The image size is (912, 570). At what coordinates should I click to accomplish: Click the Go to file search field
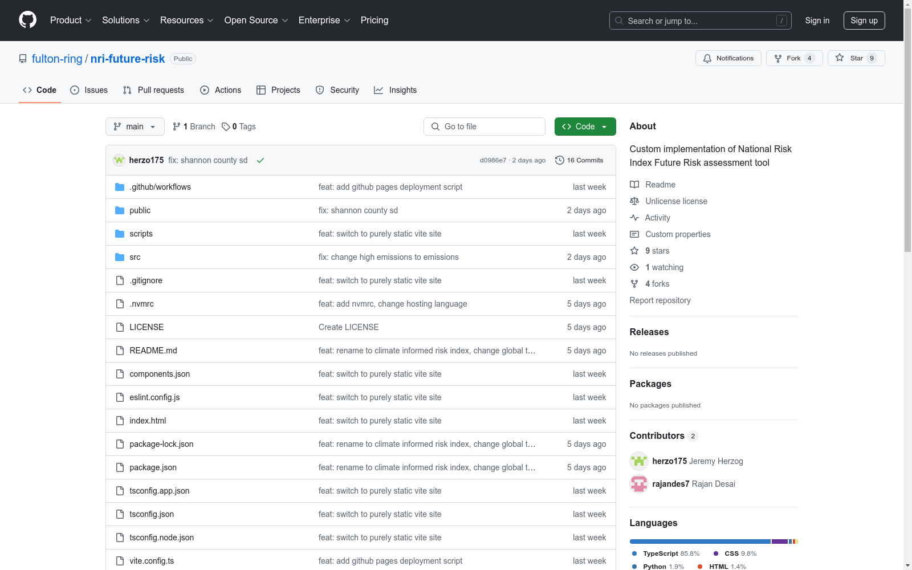484,127
